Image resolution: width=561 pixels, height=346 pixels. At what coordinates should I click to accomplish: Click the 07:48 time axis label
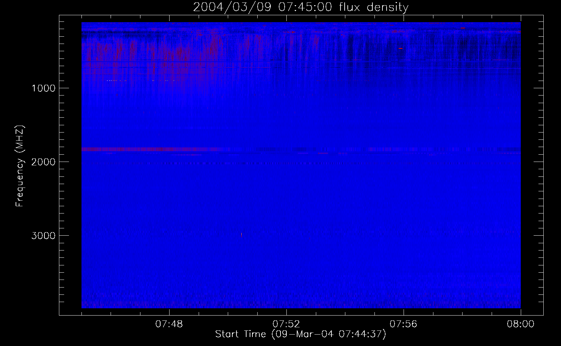tap(169, 324)
